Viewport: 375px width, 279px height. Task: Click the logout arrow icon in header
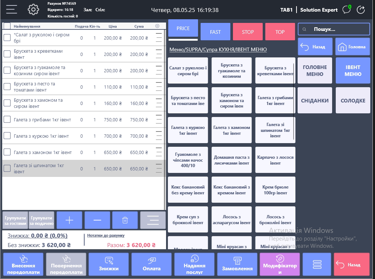coord(361,10)
